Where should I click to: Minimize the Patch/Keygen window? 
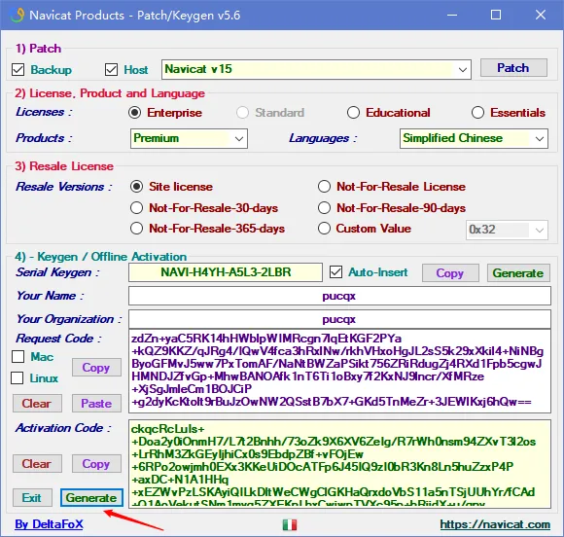tap(452, 16)
